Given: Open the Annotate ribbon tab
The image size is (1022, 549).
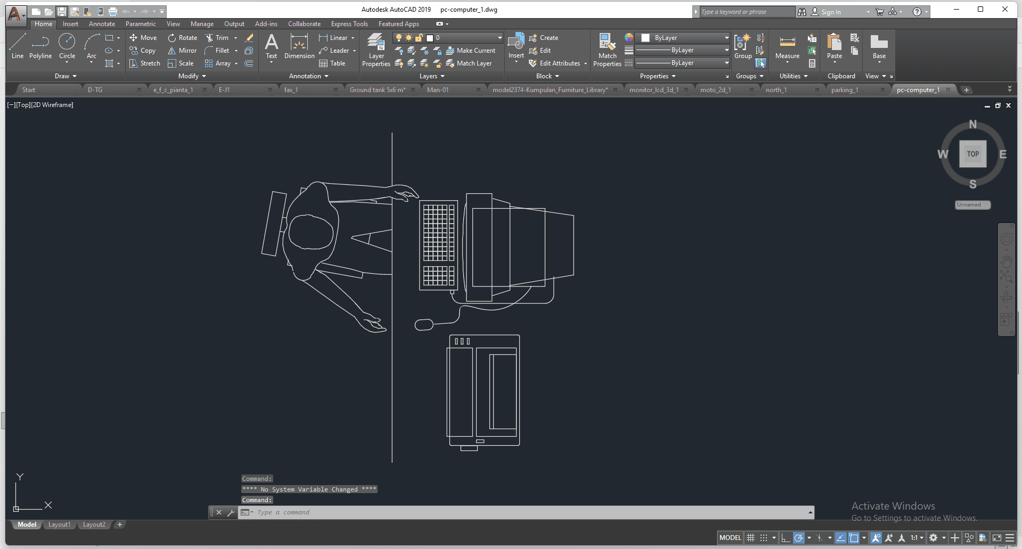Looking at the screenshot, I should click(x=102, y=24).
